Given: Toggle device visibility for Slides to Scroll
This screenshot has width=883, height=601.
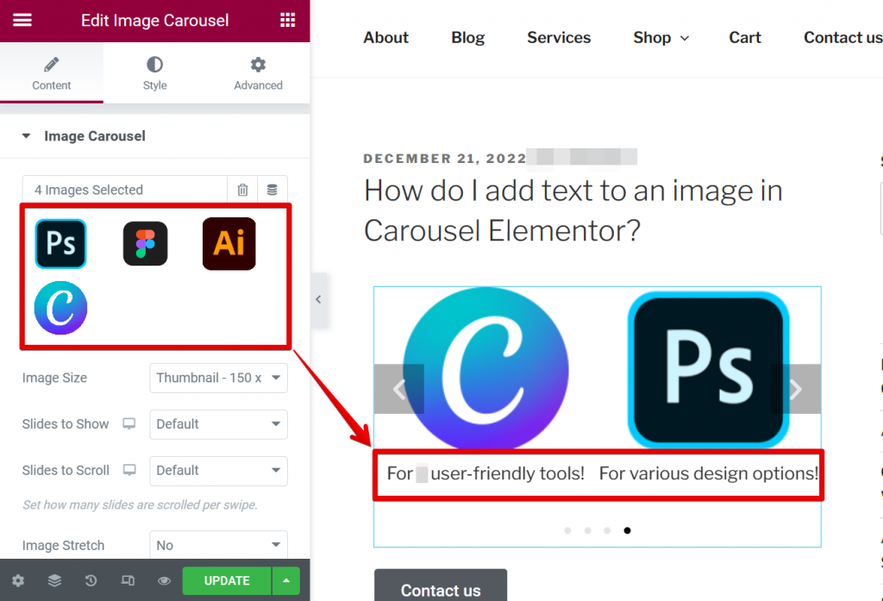Looking at the screenshot, I should (129, 471).
